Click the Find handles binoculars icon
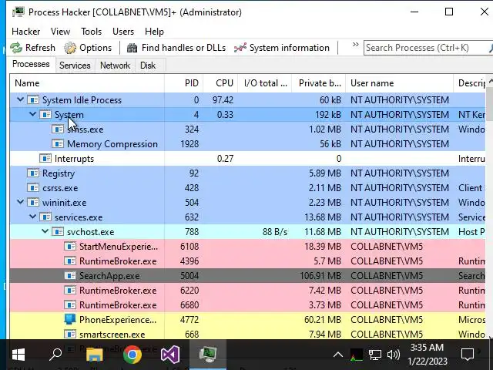The height and width of the screenshot is (370, 493). [132, 48]
